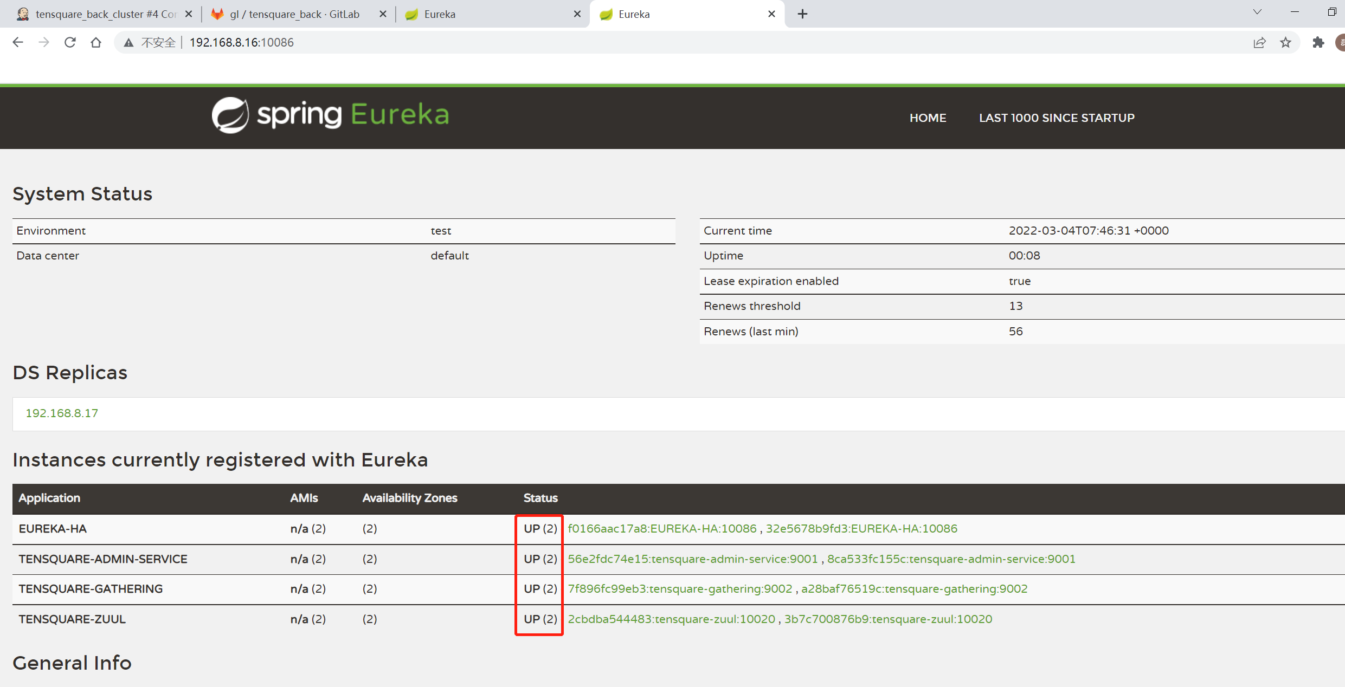Click the not-secure warning icon

click(x=128, y=42)
